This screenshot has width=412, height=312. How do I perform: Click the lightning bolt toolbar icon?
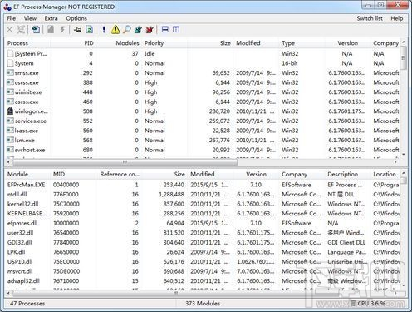(62, 29)
